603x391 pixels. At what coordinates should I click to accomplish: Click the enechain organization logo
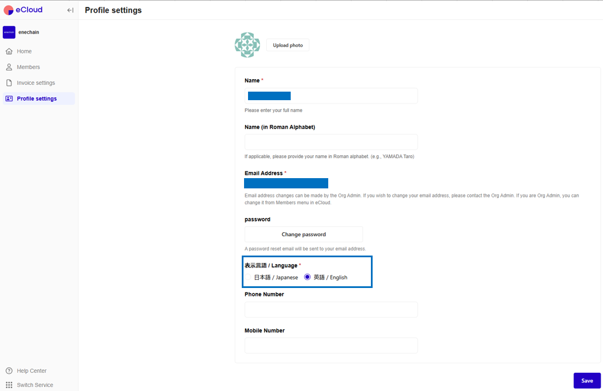click(x=9, y=32)
